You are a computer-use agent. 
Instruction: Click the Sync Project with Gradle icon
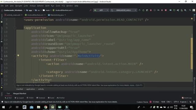178,10
